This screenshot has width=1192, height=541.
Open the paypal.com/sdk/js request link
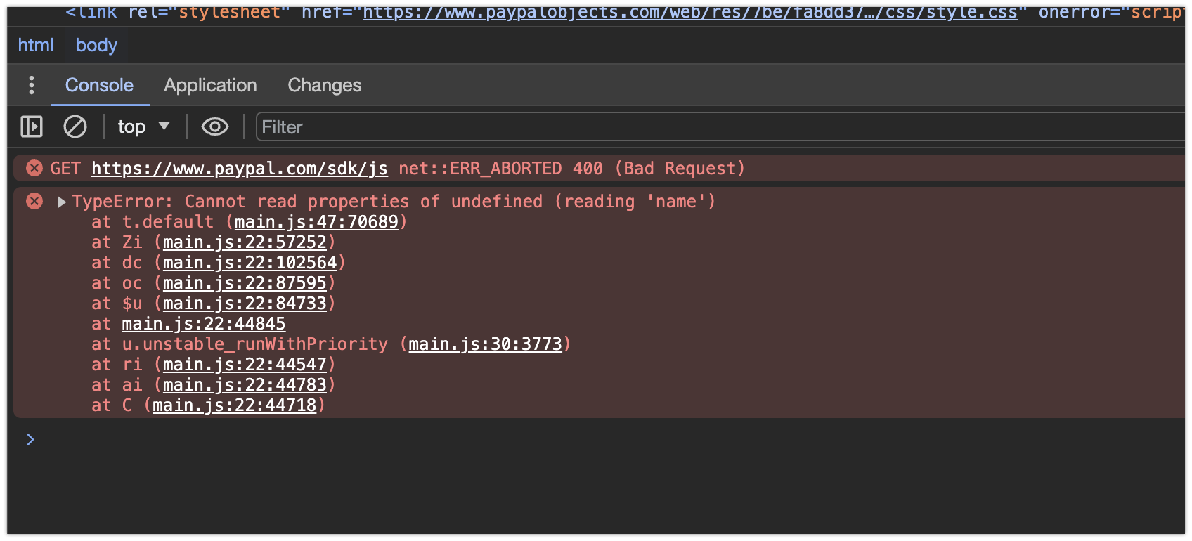point(239,168)
